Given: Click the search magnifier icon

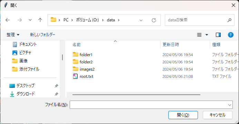Looking at the screenshot, I should coord(229,20).
